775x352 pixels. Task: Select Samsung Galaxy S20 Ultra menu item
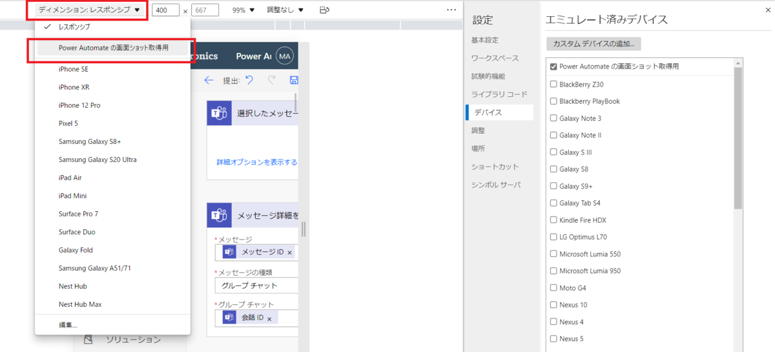[112, 160]
